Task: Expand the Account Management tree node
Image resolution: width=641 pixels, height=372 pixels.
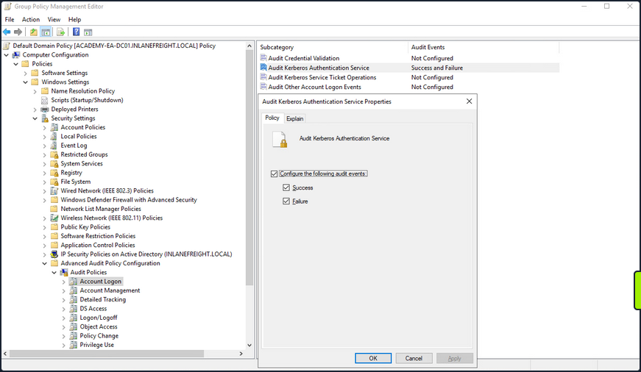Action: click(x=64, y=290)
